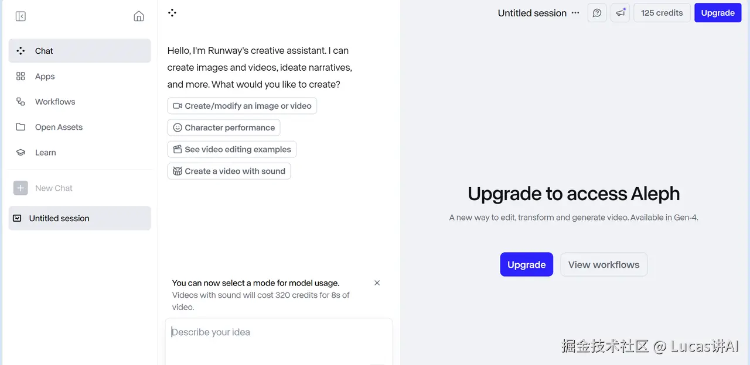Viewport: 750px width, 365px height.
Task: Click the Runway assistant sparkle icon
Action: coord(172,13)
